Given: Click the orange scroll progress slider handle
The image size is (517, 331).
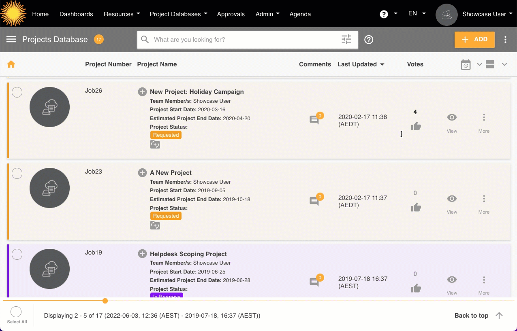Looking at the screenshot, I should pyautogui.click(x=105, y=301).
